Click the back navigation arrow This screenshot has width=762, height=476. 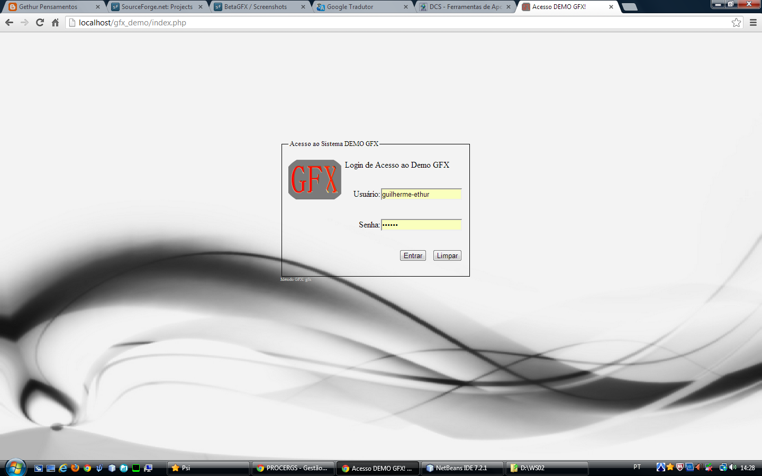[8, 23]
